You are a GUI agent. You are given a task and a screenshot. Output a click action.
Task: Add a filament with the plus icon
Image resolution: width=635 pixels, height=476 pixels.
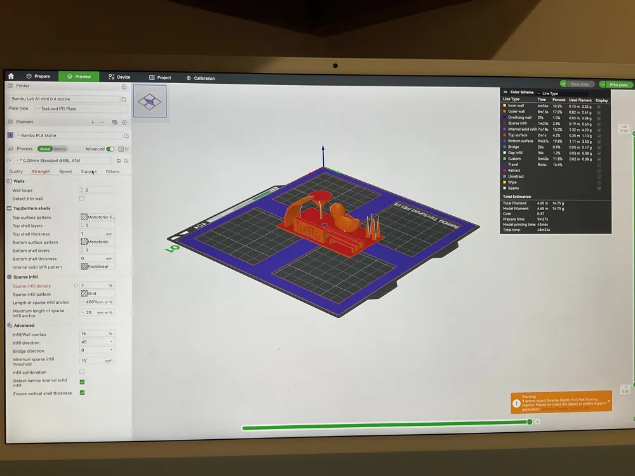[x=93, y=122]
